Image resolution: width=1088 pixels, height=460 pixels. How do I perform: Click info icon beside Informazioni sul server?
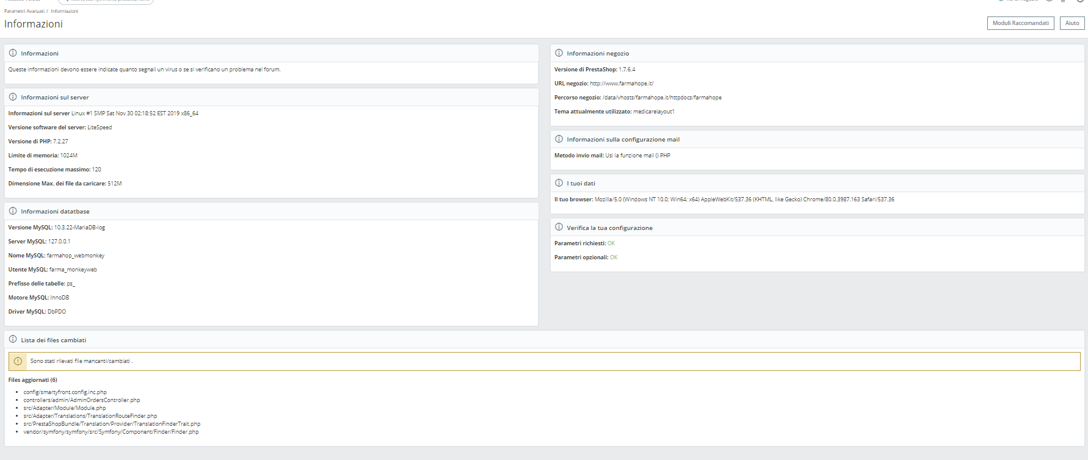pyautogui.click(x=13, y=97)
